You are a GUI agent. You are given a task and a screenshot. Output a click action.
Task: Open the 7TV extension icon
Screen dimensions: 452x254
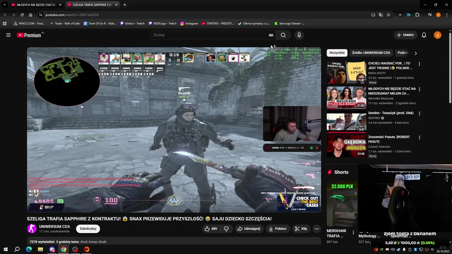(x=409, y=15)
